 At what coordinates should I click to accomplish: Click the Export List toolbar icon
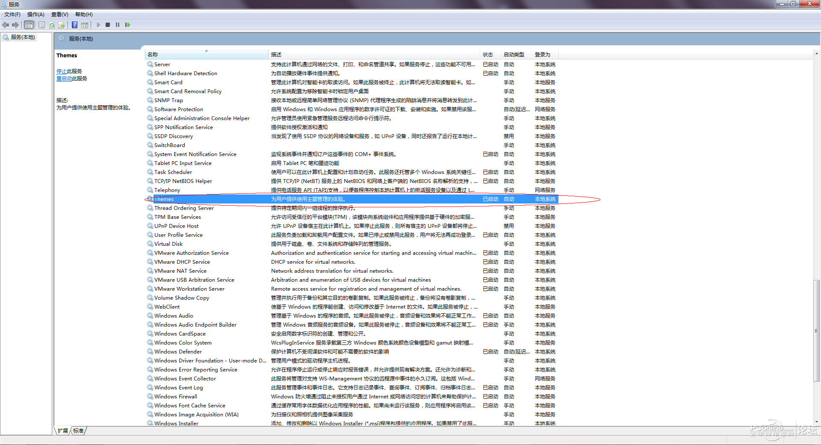point(62,25)
